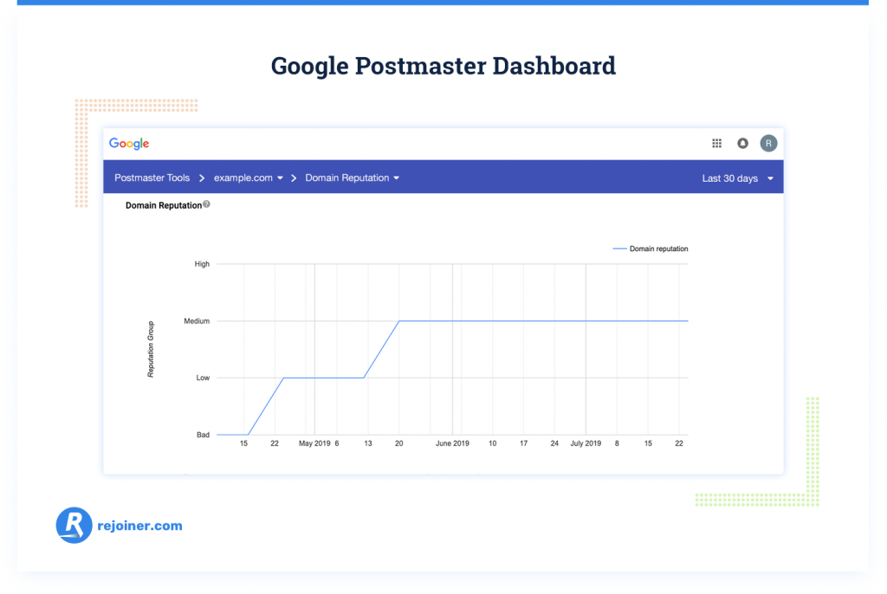Click the notifications bell icon
This screenshot has width=887, height=594.
coord(742,142)
